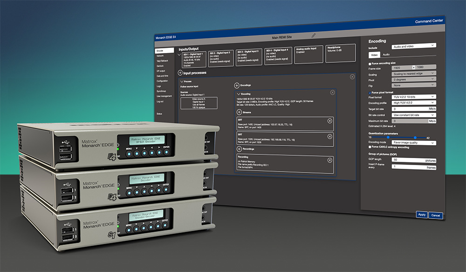The height and width of the screenshot is (272, 466).
Task: Open the Encoding profile dropdown
Action: [414, 103]
